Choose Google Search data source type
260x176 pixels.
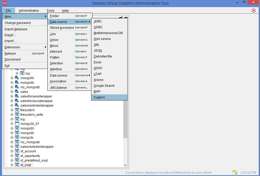pos(109,86)
